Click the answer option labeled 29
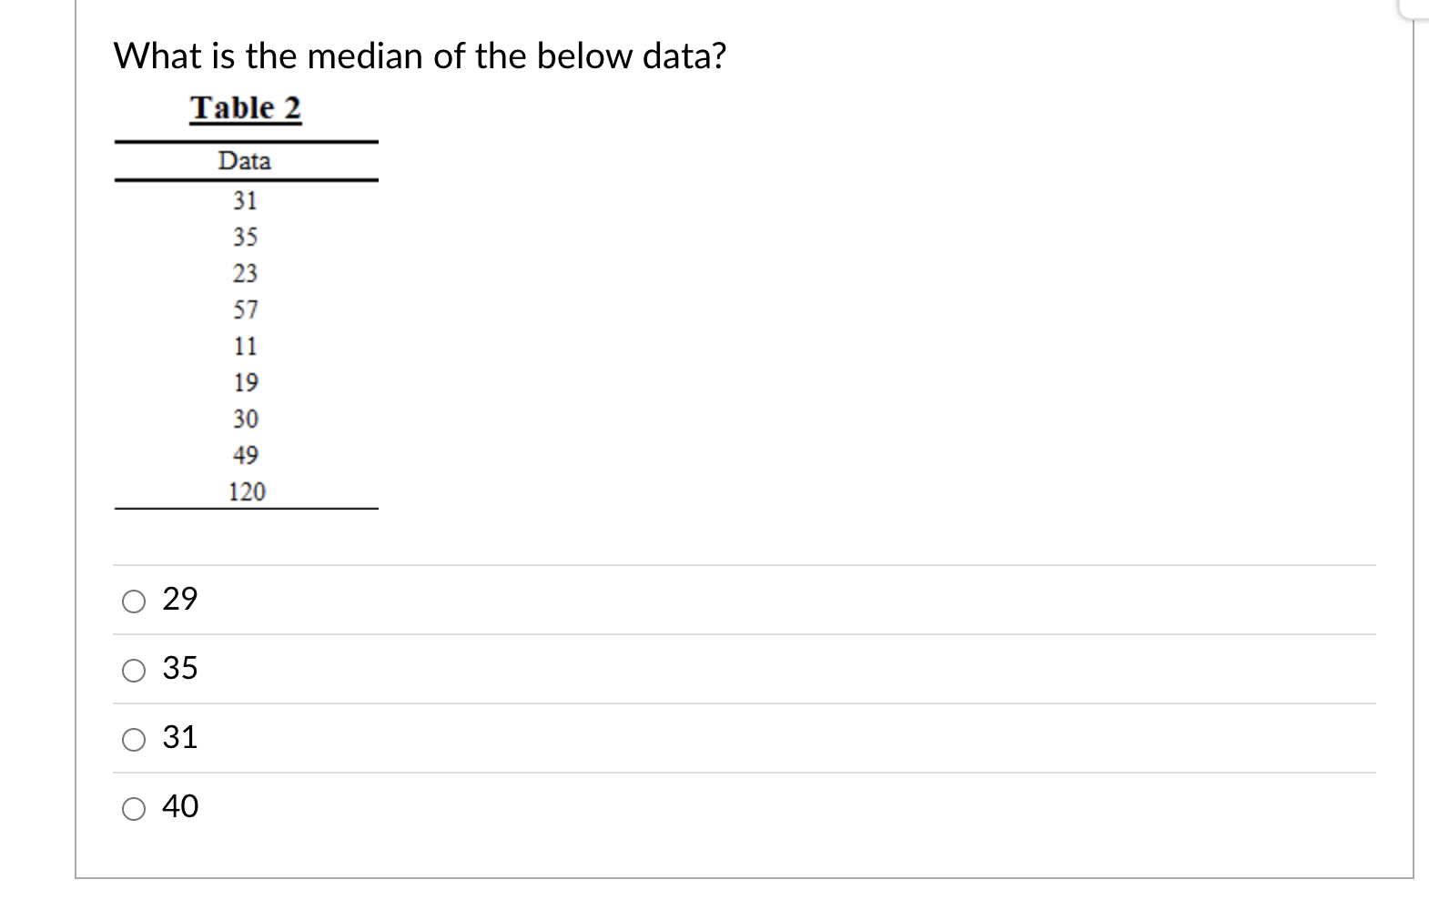Viewport: 1429px width, 910px height. click(x=179, y=599)
